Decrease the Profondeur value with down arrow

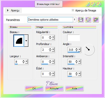point(50,51)
